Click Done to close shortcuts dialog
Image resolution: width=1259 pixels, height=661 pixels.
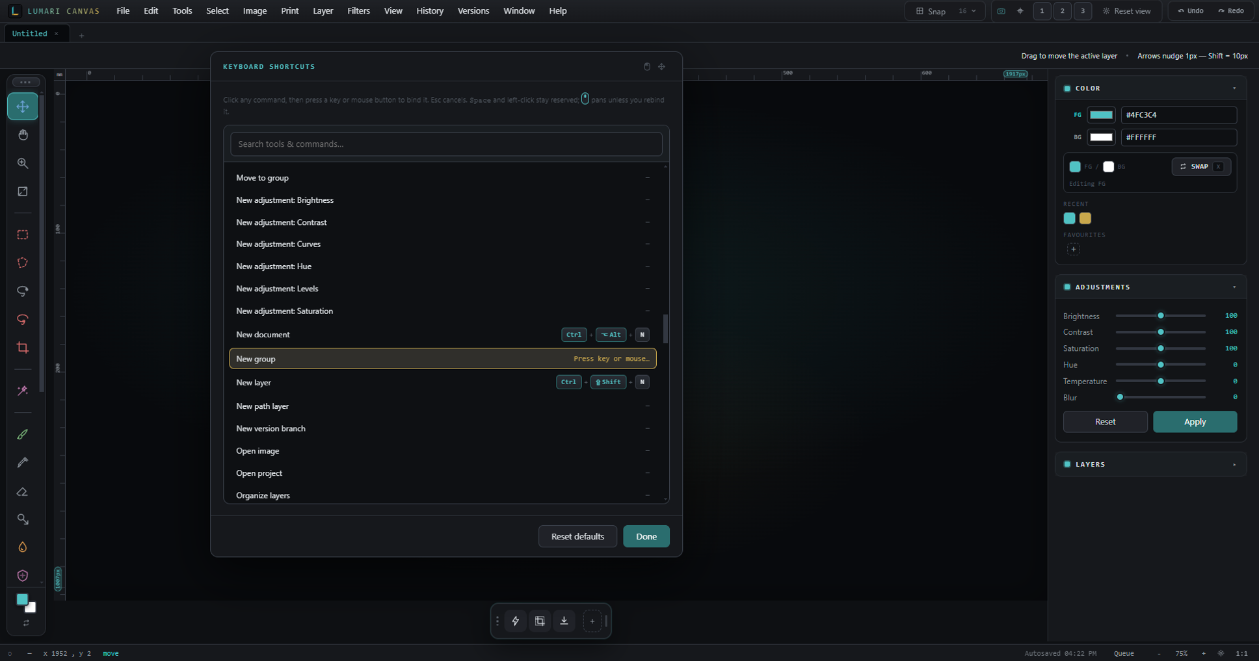tap(646, 536)
